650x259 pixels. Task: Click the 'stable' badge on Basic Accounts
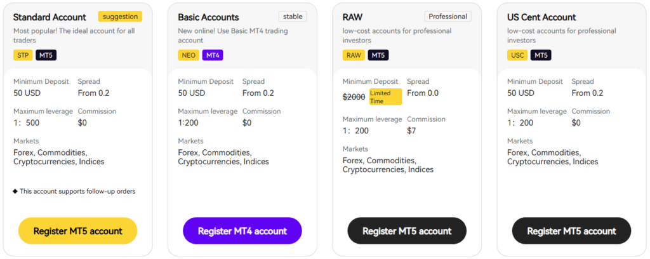(x=293, y=17)
